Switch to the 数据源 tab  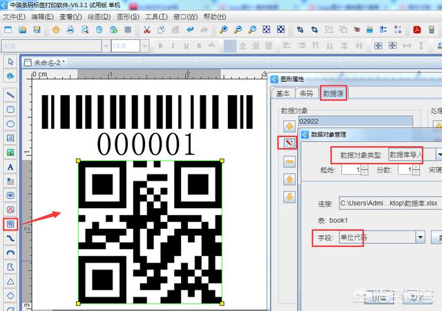(333, 93)
